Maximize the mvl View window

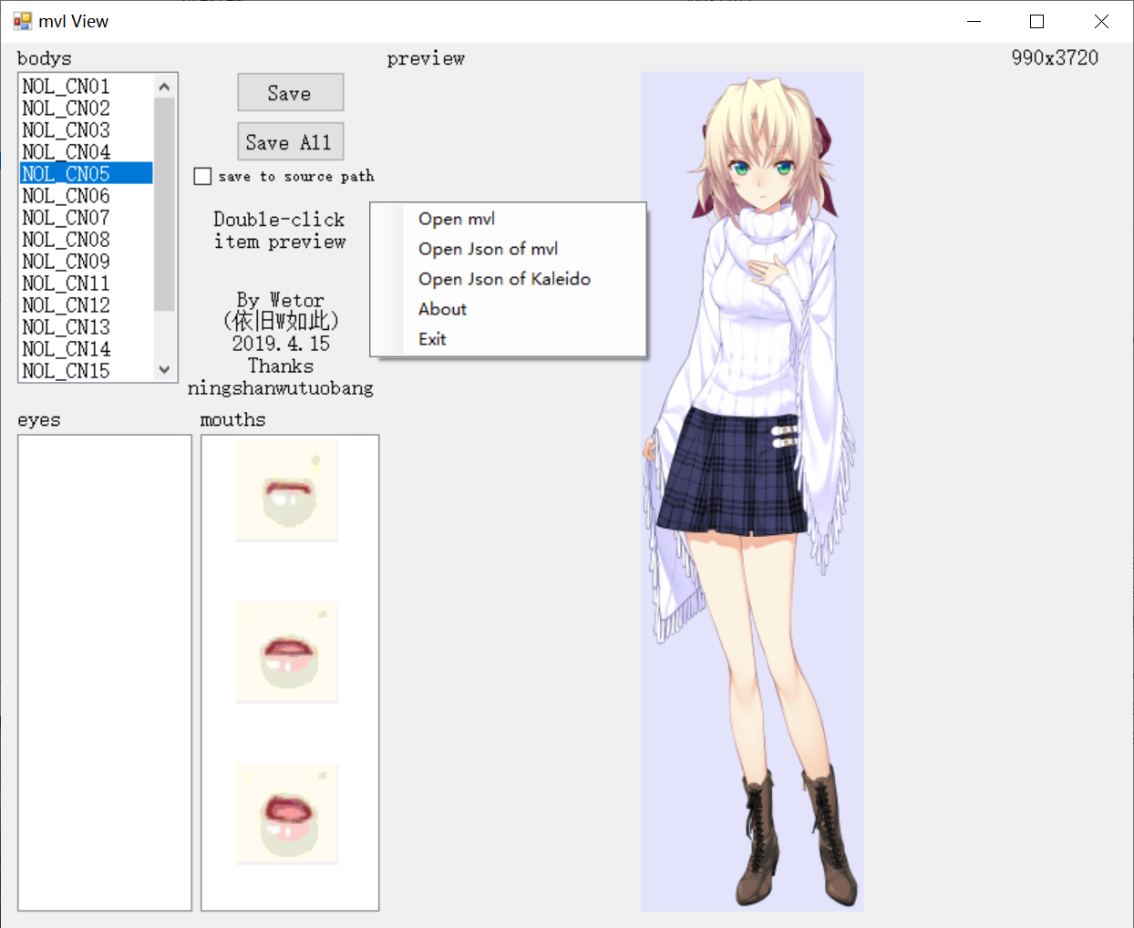coord(1036,21)
